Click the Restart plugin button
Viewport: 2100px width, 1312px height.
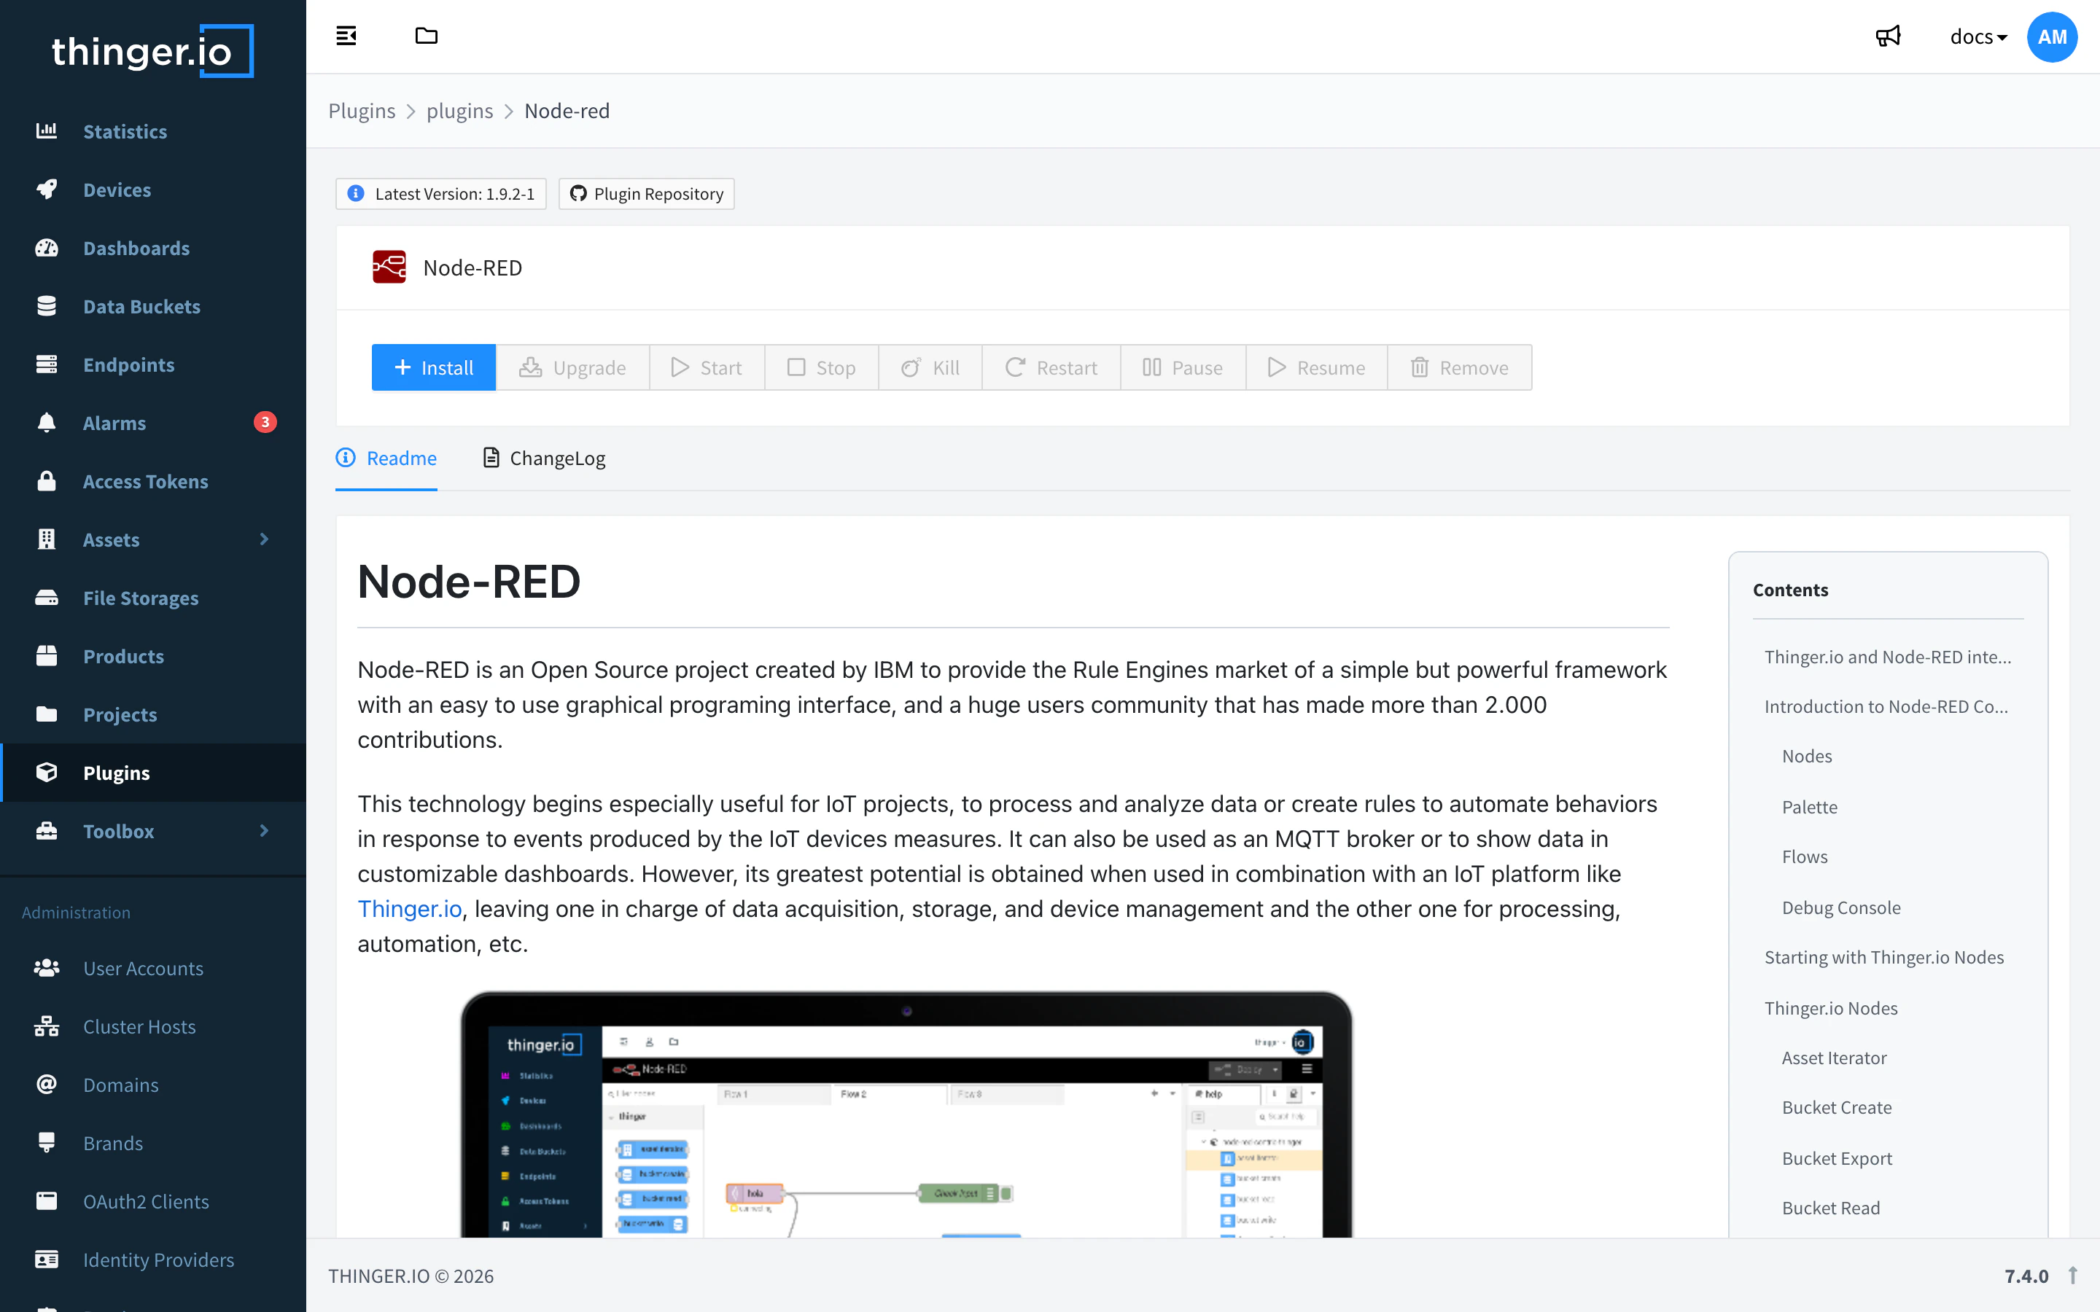coord(1051,367)
